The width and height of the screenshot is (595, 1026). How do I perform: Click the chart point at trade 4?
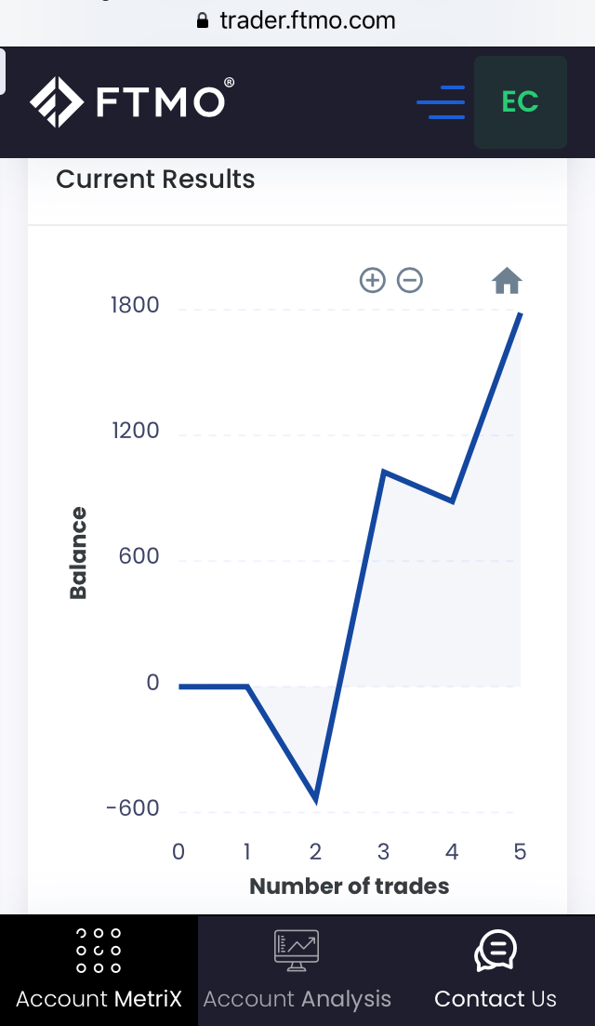coord(453,501)
